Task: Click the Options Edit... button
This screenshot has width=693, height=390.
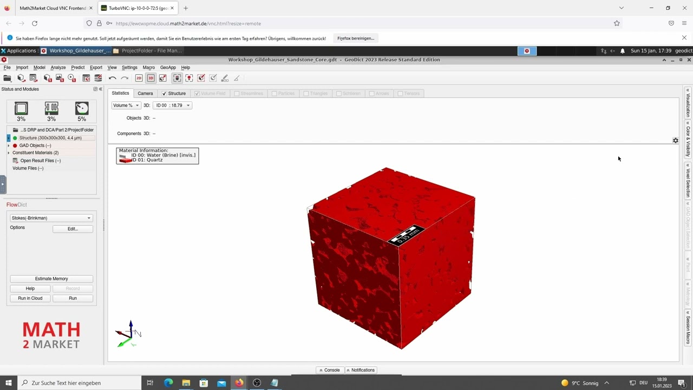Action: pyautogui.click(x=73, y=229)
